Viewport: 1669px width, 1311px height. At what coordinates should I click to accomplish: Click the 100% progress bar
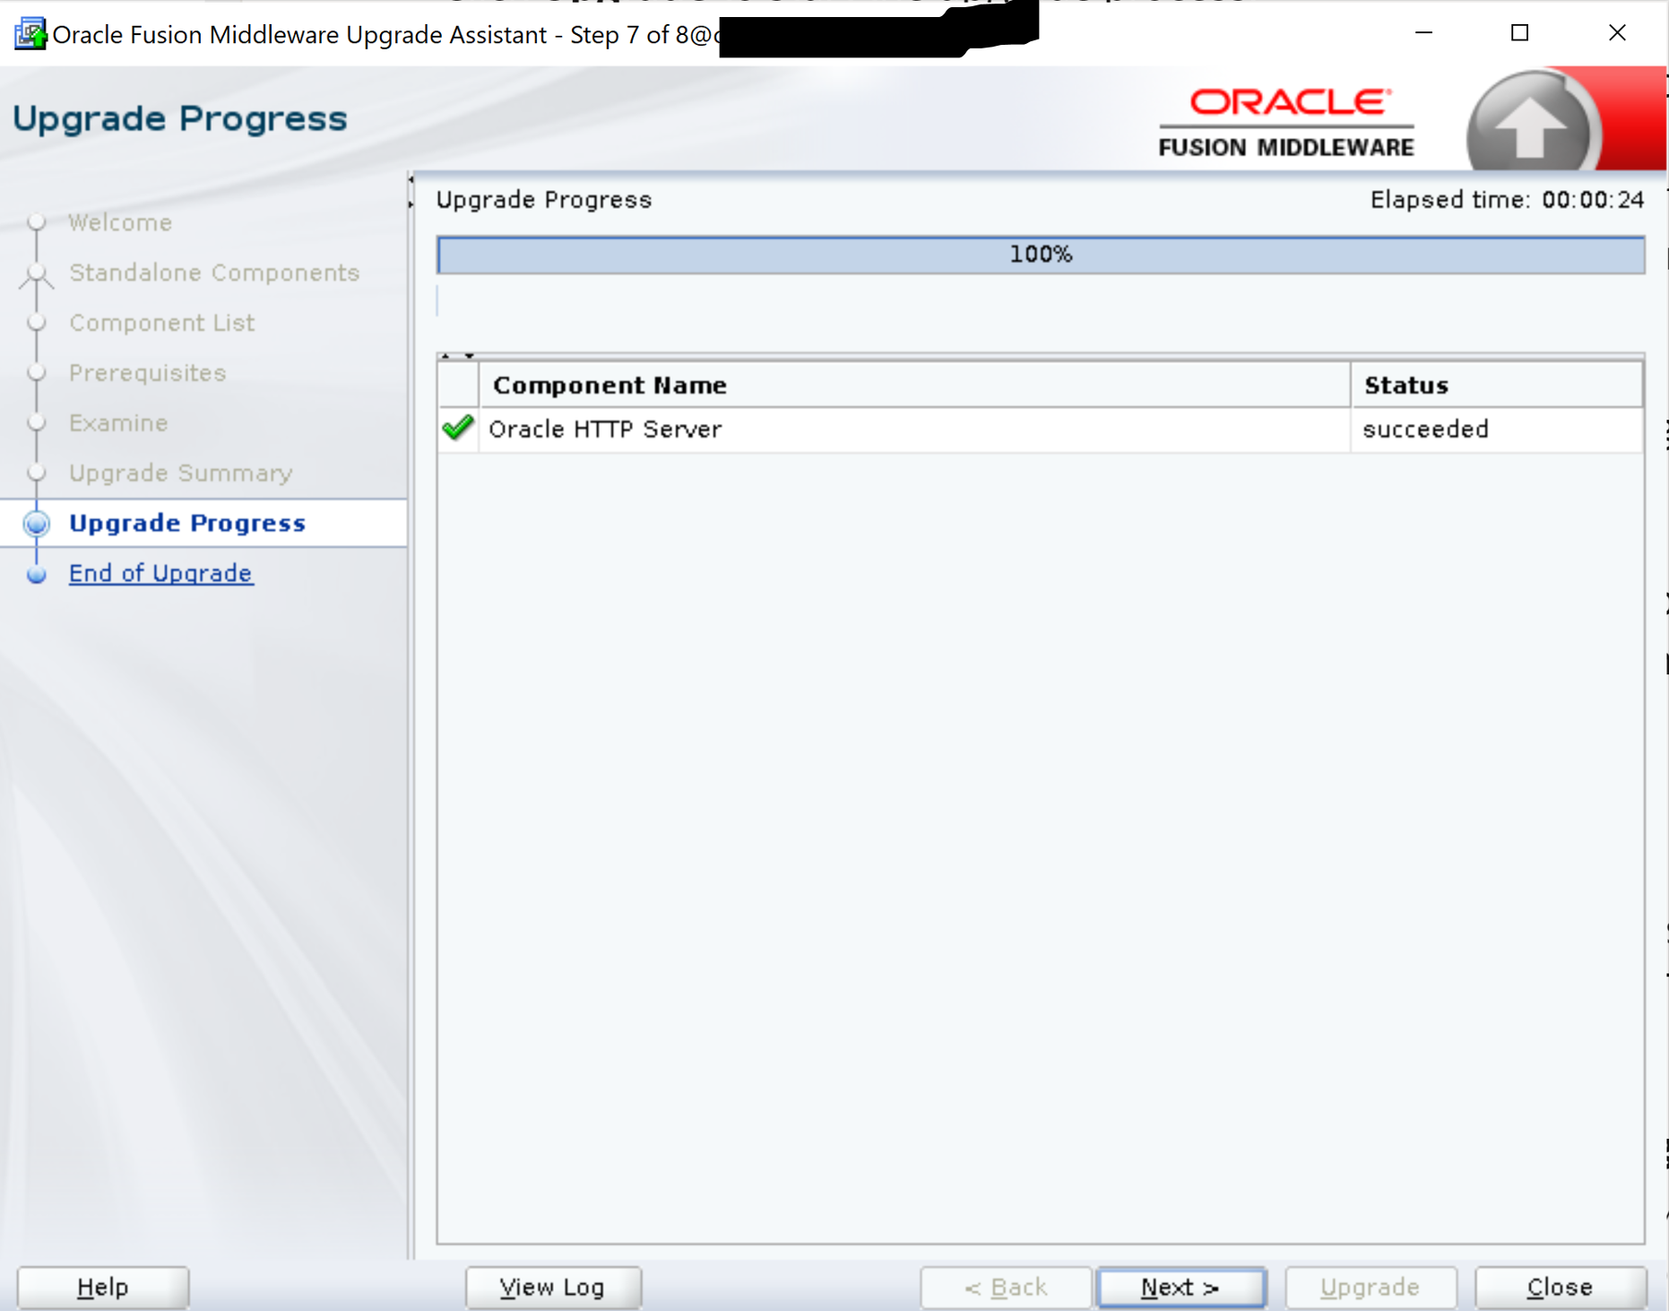coord(1040,255)
